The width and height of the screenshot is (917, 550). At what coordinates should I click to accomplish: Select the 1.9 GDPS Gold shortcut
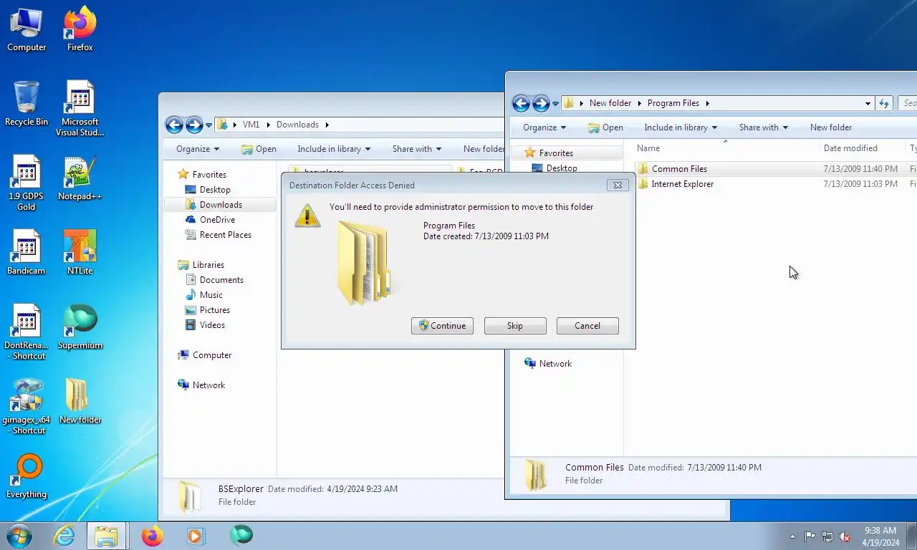tap(27, 183)
